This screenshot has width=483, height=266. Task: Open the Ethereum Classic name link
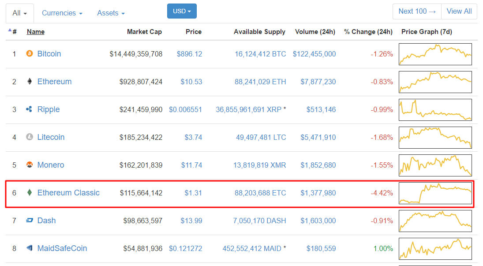point(68,193)
